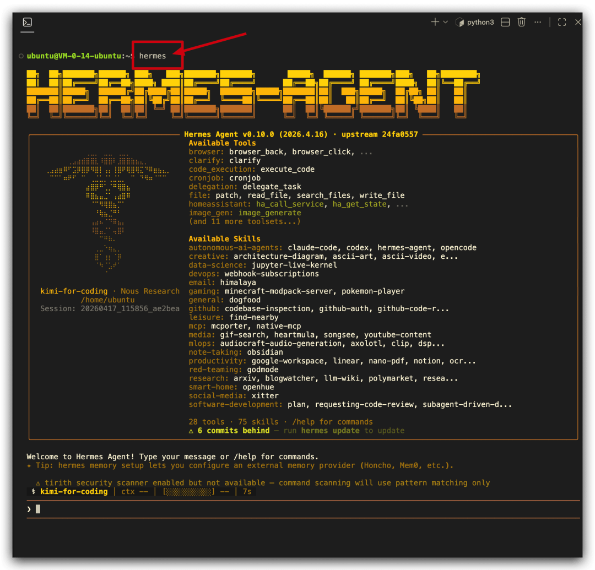
Task: Maximize the terminal panel size
Action: click(562, 23)
